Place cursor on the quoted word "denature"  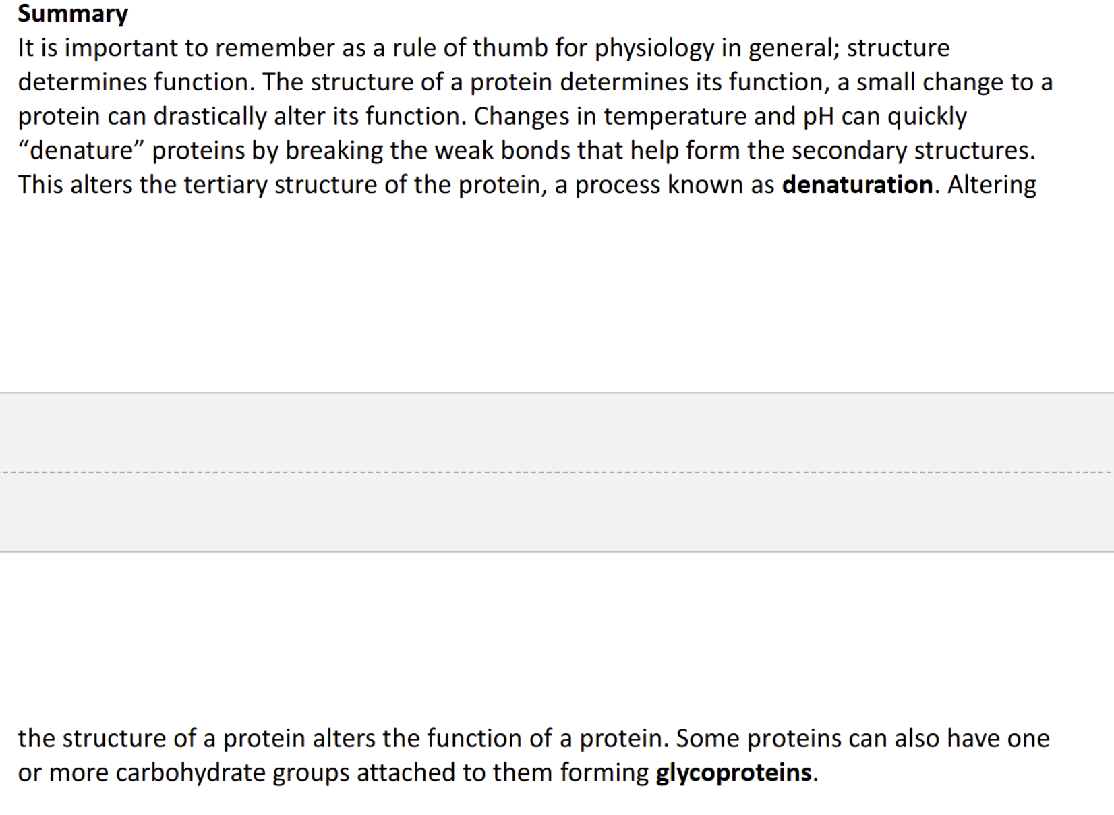(x=81, y=150)
